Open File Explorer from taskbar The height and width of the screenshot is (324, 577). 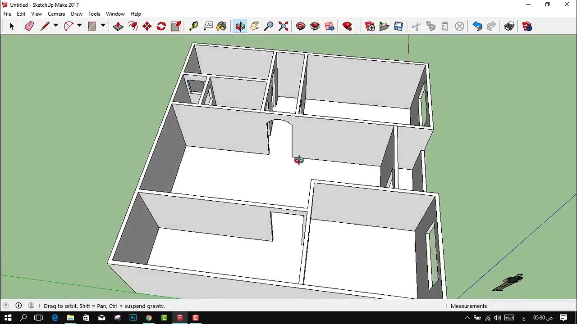[70, 318]
